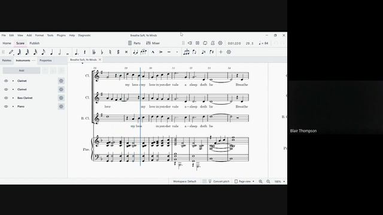Toggle visibility of the second Clarinet
The image size is (383, 215).
tap(6, 90)
